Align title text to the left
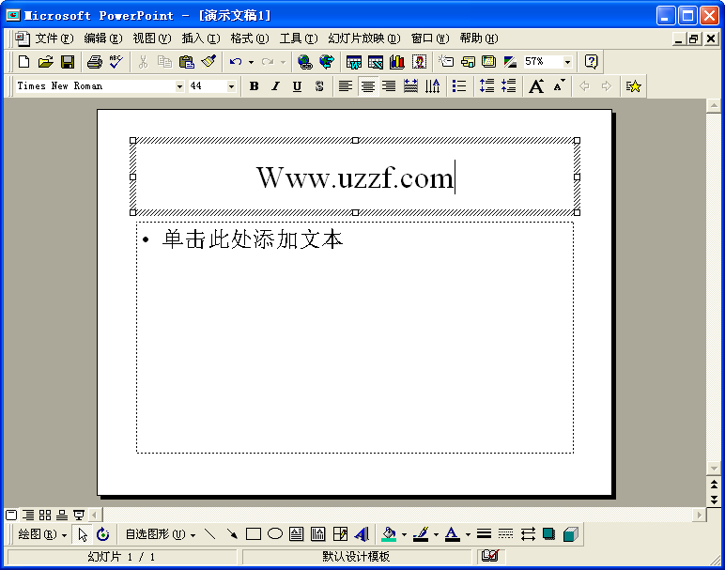This screenshot has height=570, width=725. (346, 86)
